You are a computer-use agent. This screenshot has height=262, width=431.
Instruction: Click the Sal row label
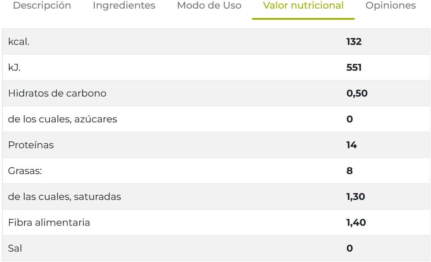point(15,248)
